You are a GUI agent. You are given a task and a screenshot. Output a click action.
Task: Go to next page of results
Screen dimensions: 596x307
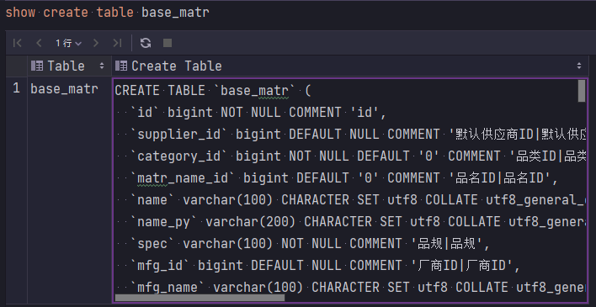pyautogui.click(x=96, y=43)
